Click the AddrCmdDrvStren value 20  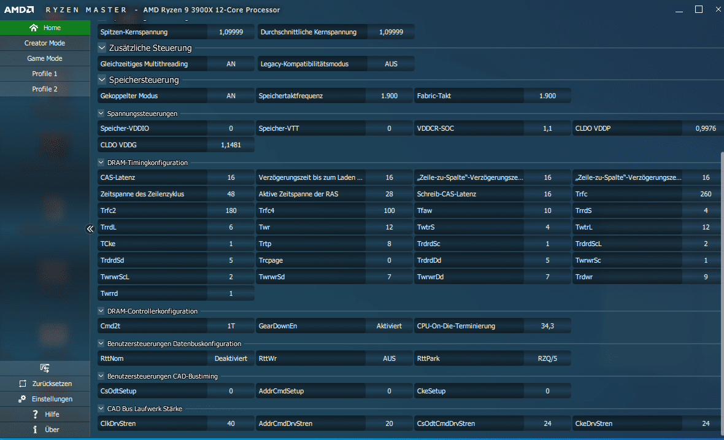[x=389, y=423]
